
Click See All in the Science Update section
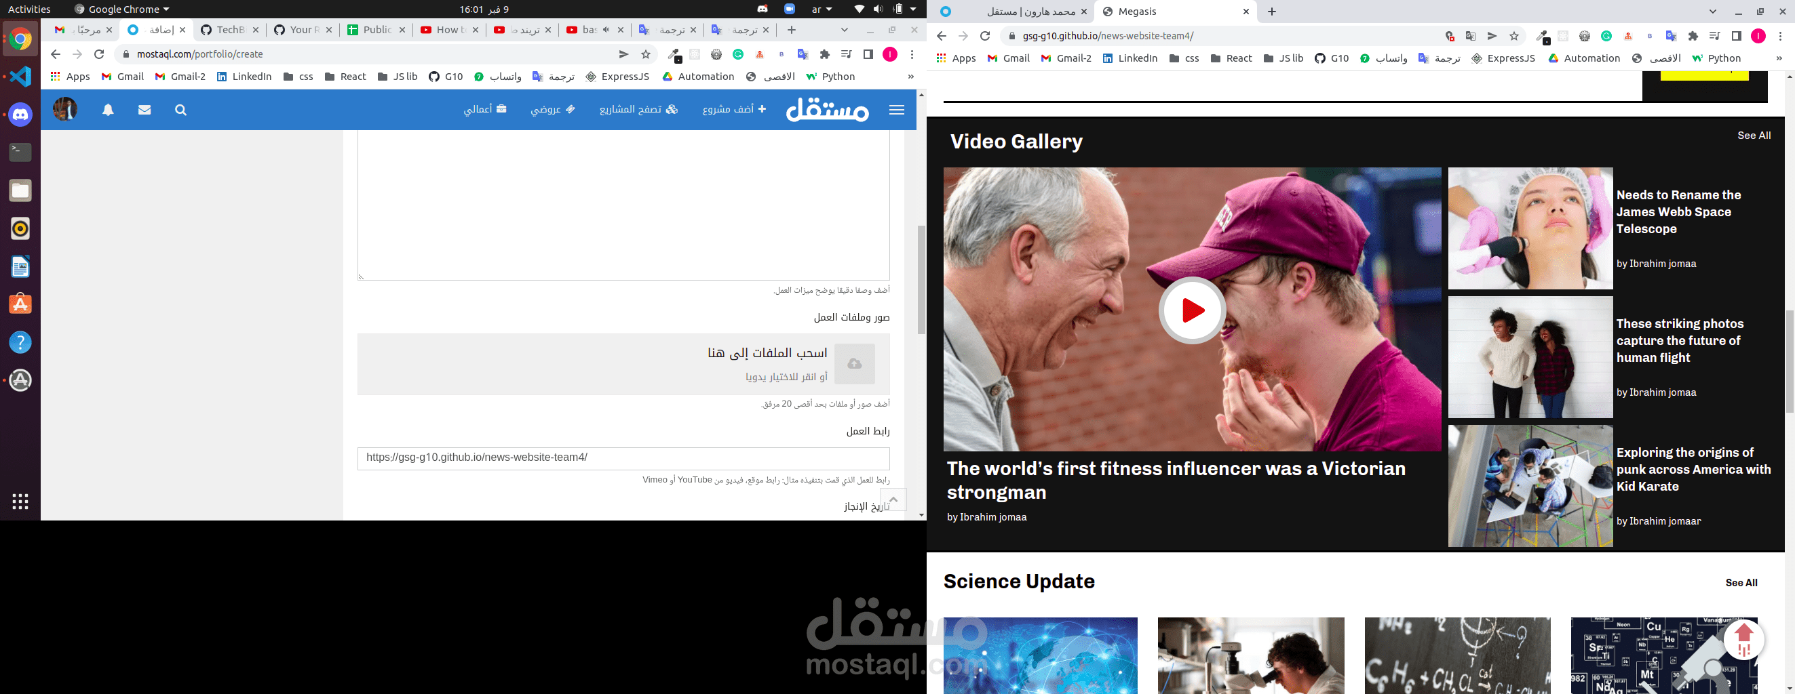click(1743, 583)
